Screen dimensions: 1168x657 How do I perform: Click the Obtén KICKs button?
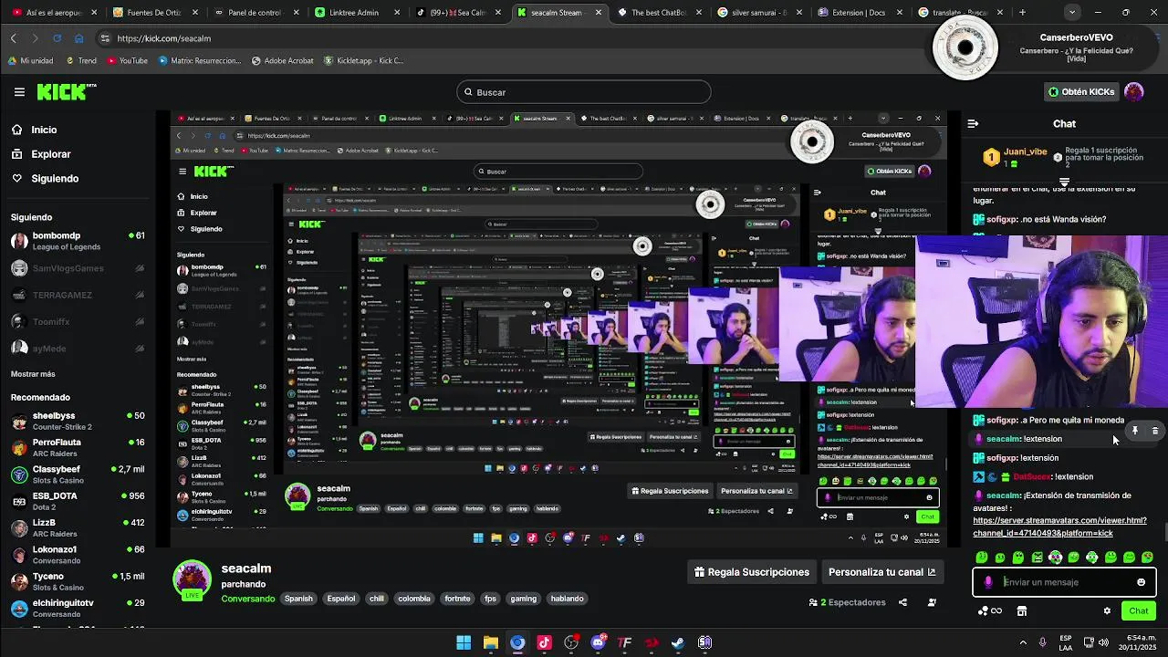click(x=1081, y=92)
